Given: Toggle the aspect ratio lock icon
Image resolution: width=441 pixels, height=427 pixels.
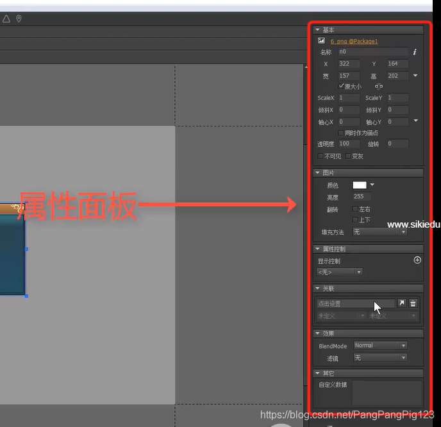Looking at the screenshot, I should click(x=379, y=86).
